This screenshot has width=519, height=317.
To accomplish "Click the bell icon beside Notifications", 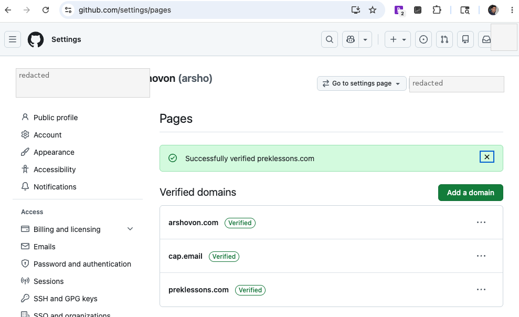I will click(x=25, y=186).
